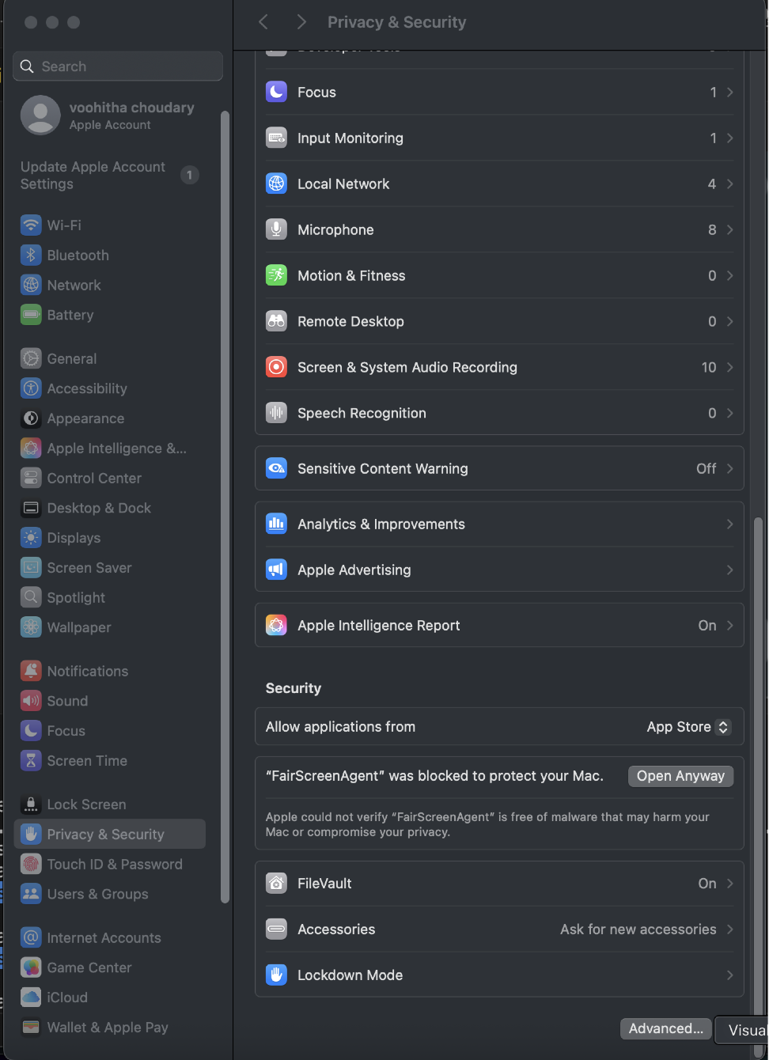Go to Notifications in the sidebar
The width and height of the screenshot is (769, 1060).
click(87, 672)
